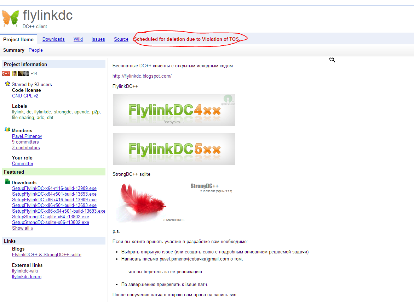Switch to the Downloads tab
The width and height of the screenshot is (414, 303).
pyautogui.click(x=53, y=39)
